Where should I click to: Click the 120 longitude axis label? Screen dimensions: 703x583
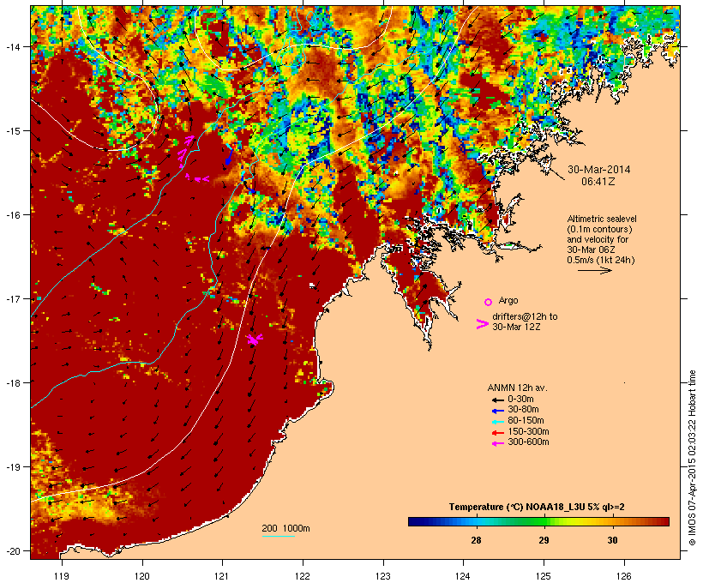pos(142,576)
